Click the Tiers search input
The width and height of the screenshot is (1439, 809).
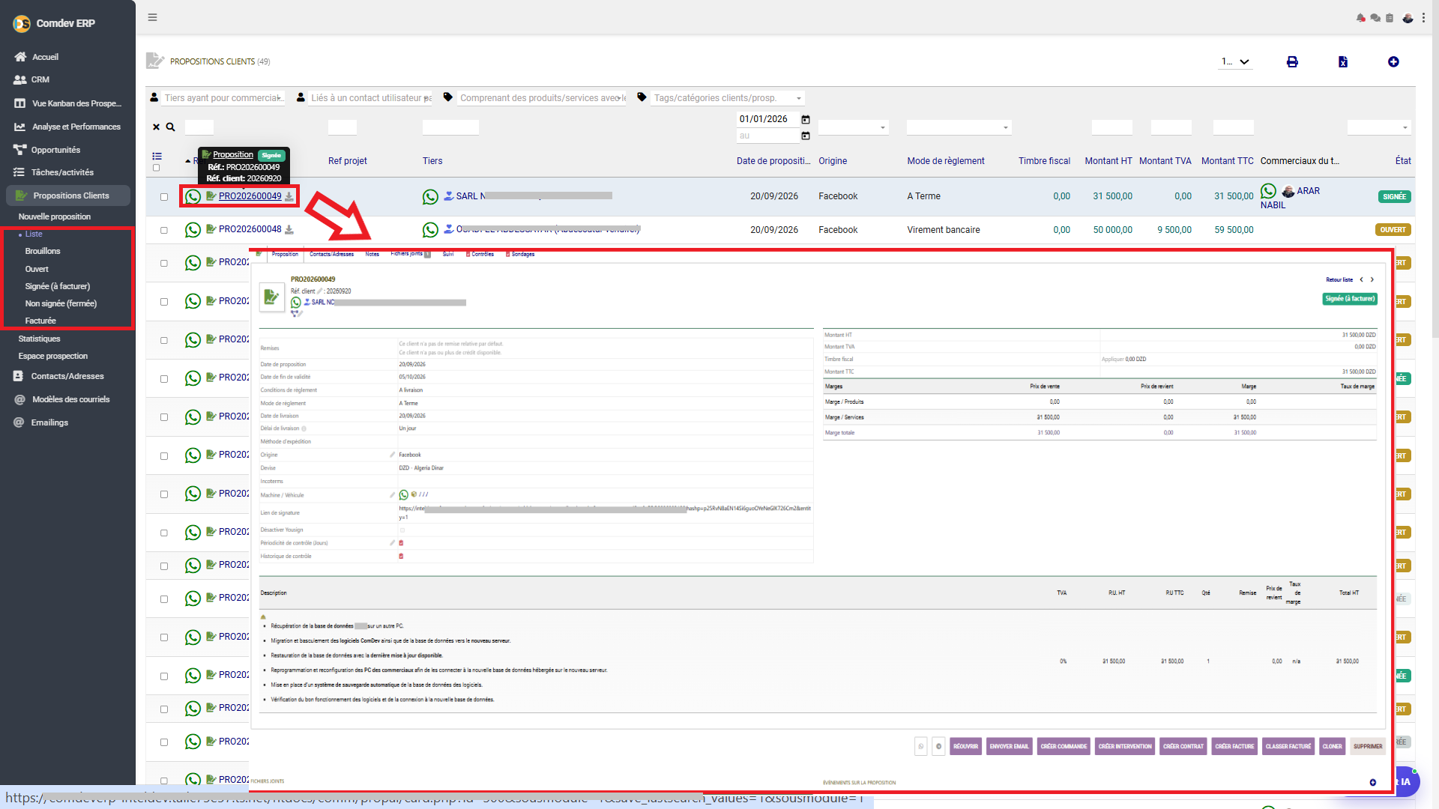pos(450,127)
